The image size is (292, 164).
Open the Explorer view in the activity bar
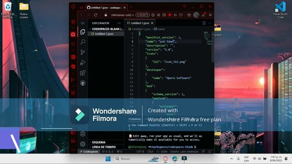(x=83, y=32)
